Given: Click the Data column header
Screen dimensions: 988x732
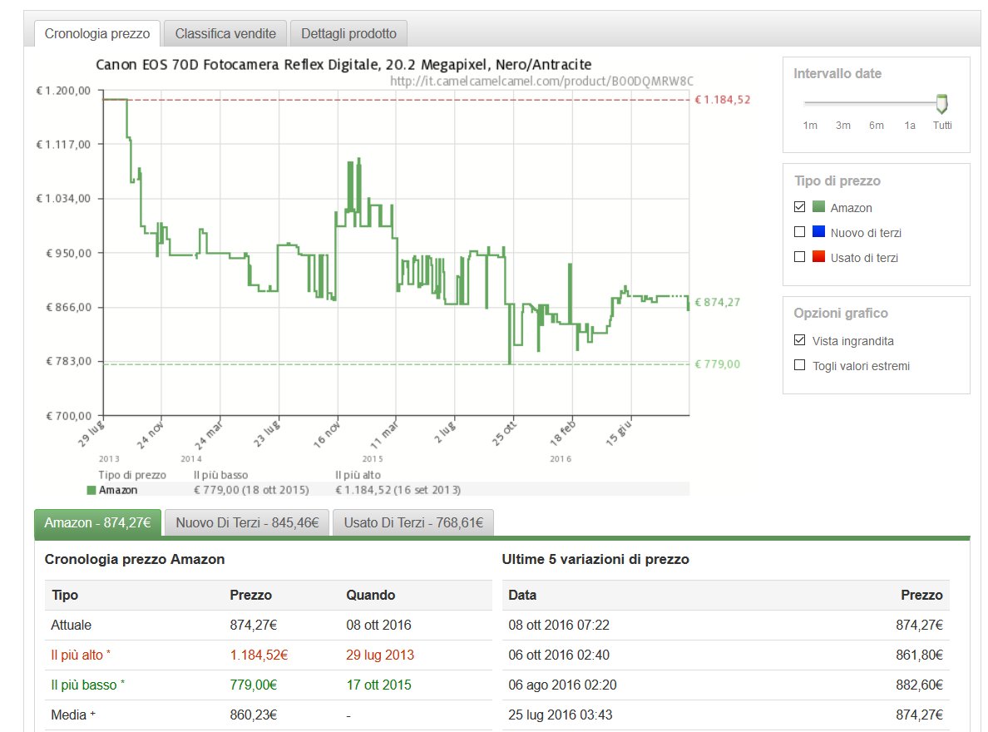Looking at the screenshot, I should click(x=522, y=596).
